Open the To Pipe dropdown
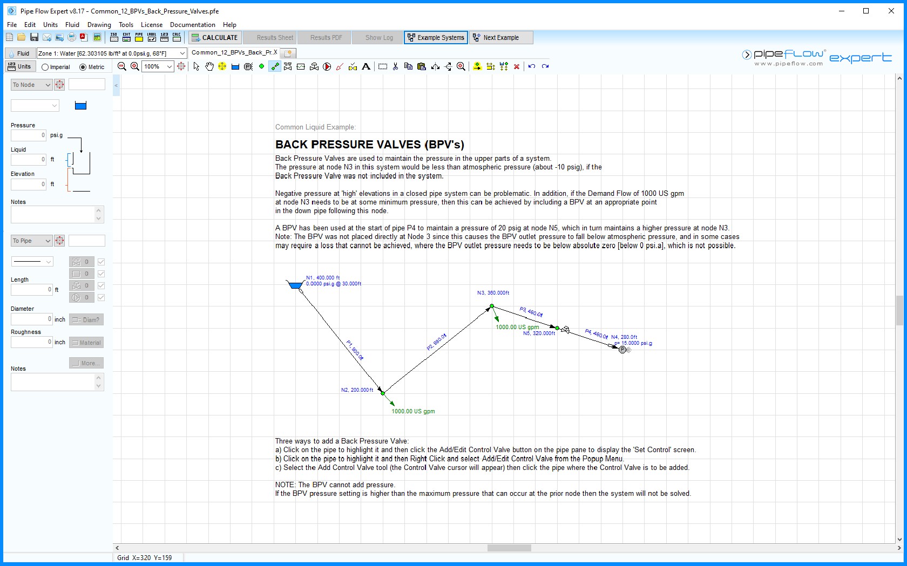 coord(31,241)
